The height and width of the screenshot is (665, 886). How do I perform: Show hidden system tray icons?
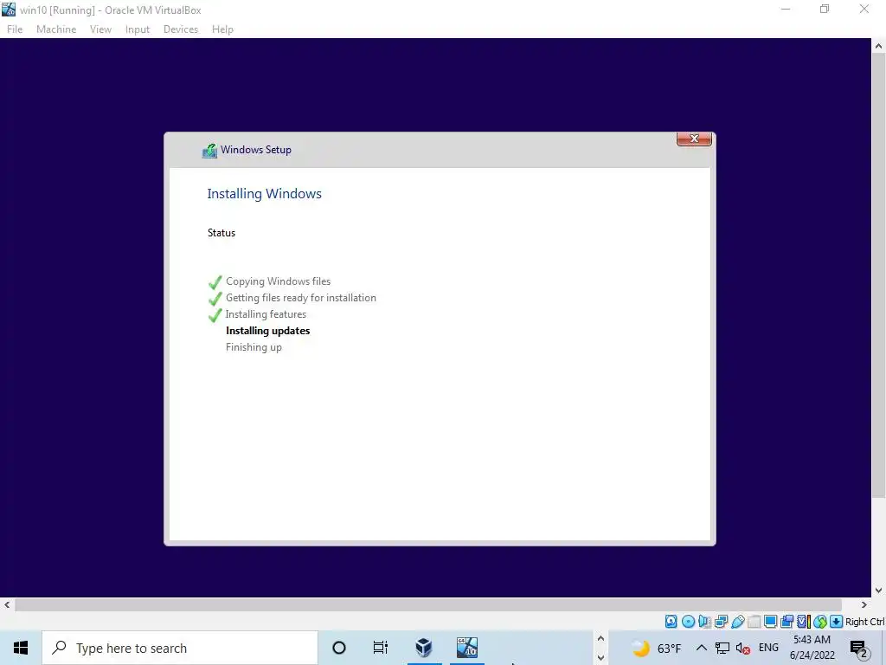pos(701,648)
